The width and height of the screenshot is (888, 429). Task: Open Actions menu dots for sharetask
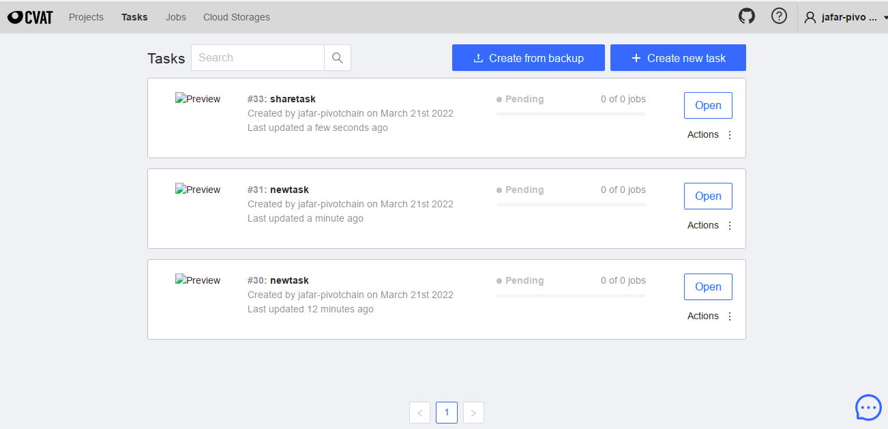[730, 135]
